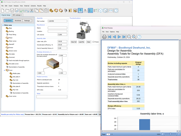Screen dimensions: 181x136
Task: Collapse the Cover subassembly node
Action: (x=4, y=70)
